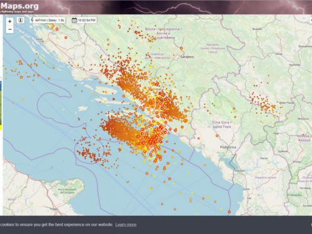Select the Podgorica city label

point(228,147)
